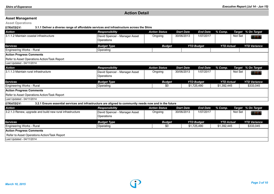Screen dimensions: 274x194
Task: Open action 3.2.1.3 Renew, upgrade and build
Action: coord(43,112)
